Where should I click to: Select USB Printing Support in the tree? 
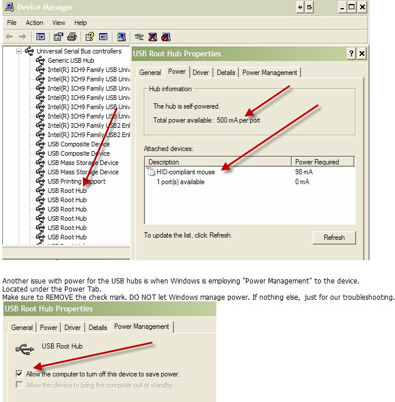pyautogui.click(x=77, y=181)
